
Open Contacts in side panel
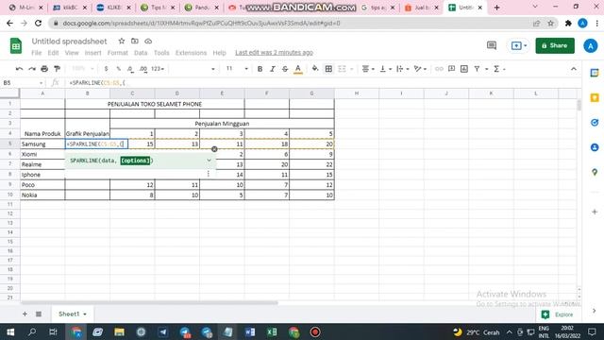point(595,147)
